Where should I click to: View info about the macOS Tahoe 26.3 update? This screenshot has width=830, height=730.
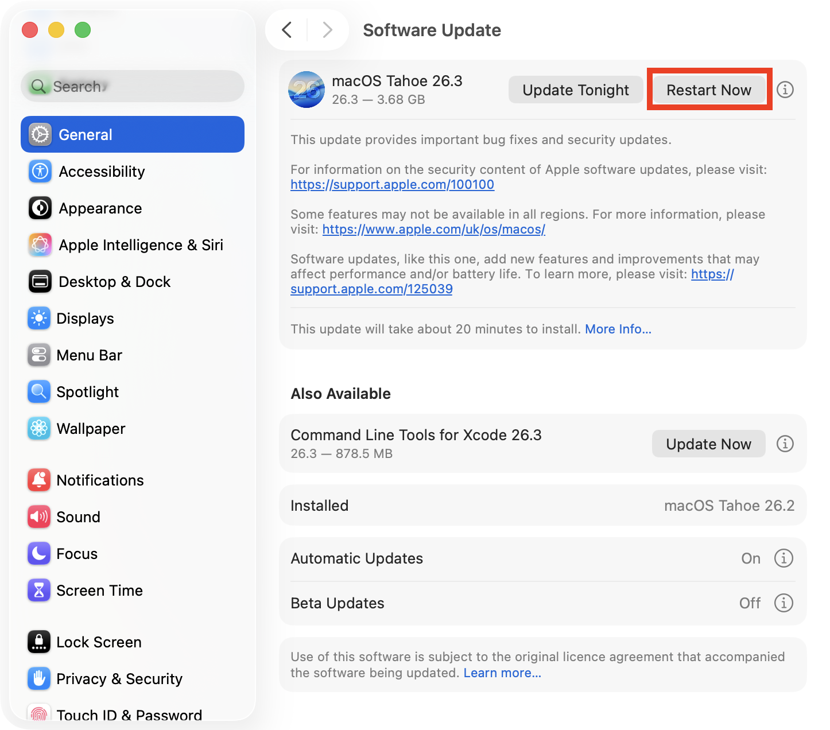tap(785, 90)
